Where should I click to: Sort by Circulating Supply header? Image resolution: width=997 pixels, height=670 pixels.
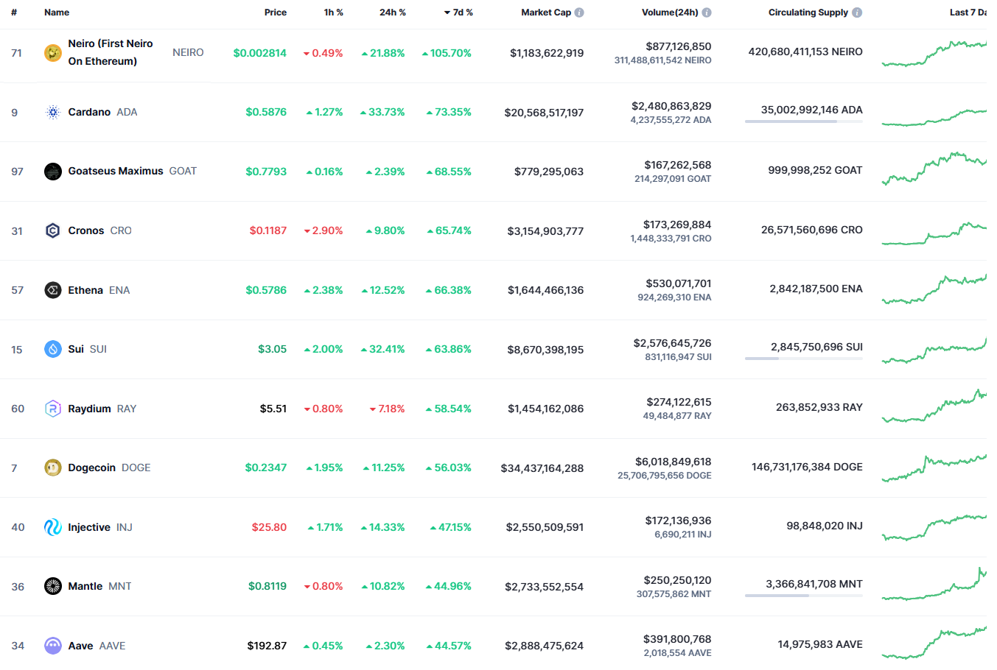[808, 13]
